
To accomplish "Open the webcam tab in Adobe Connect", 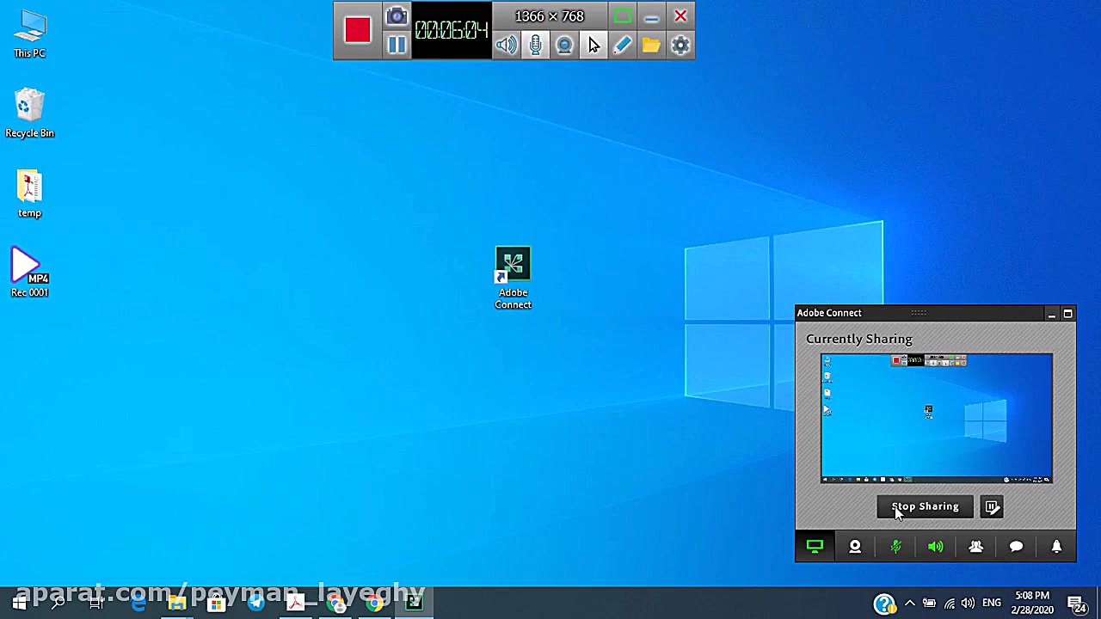I will pyautogui.click(x=855, y=547).
